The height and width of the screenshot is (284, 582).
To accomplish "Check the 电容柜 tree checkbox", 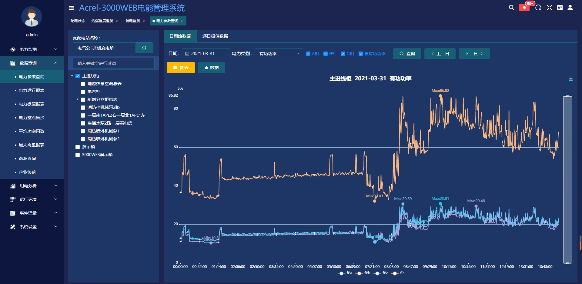I will pyautogui.click(x=83, y=92).
